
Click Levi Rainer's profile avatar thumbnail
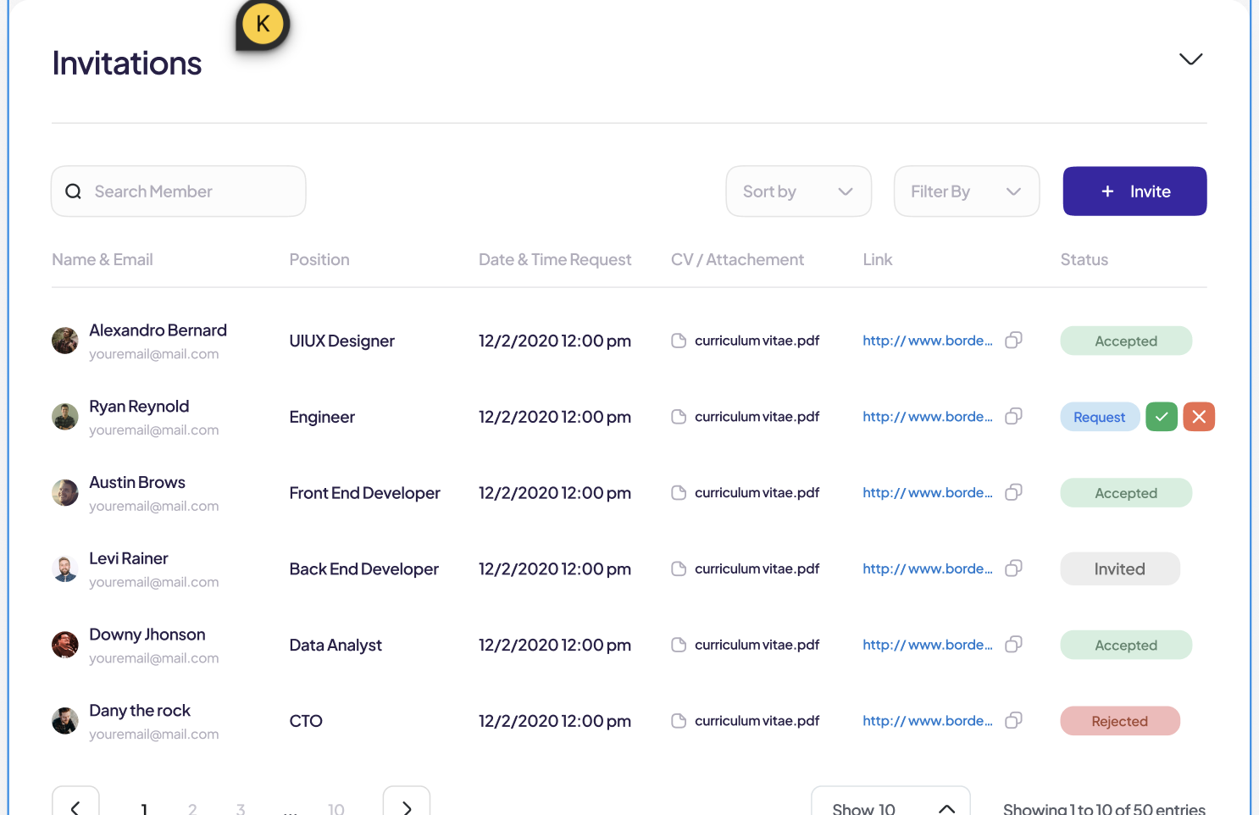click(64, 568)
